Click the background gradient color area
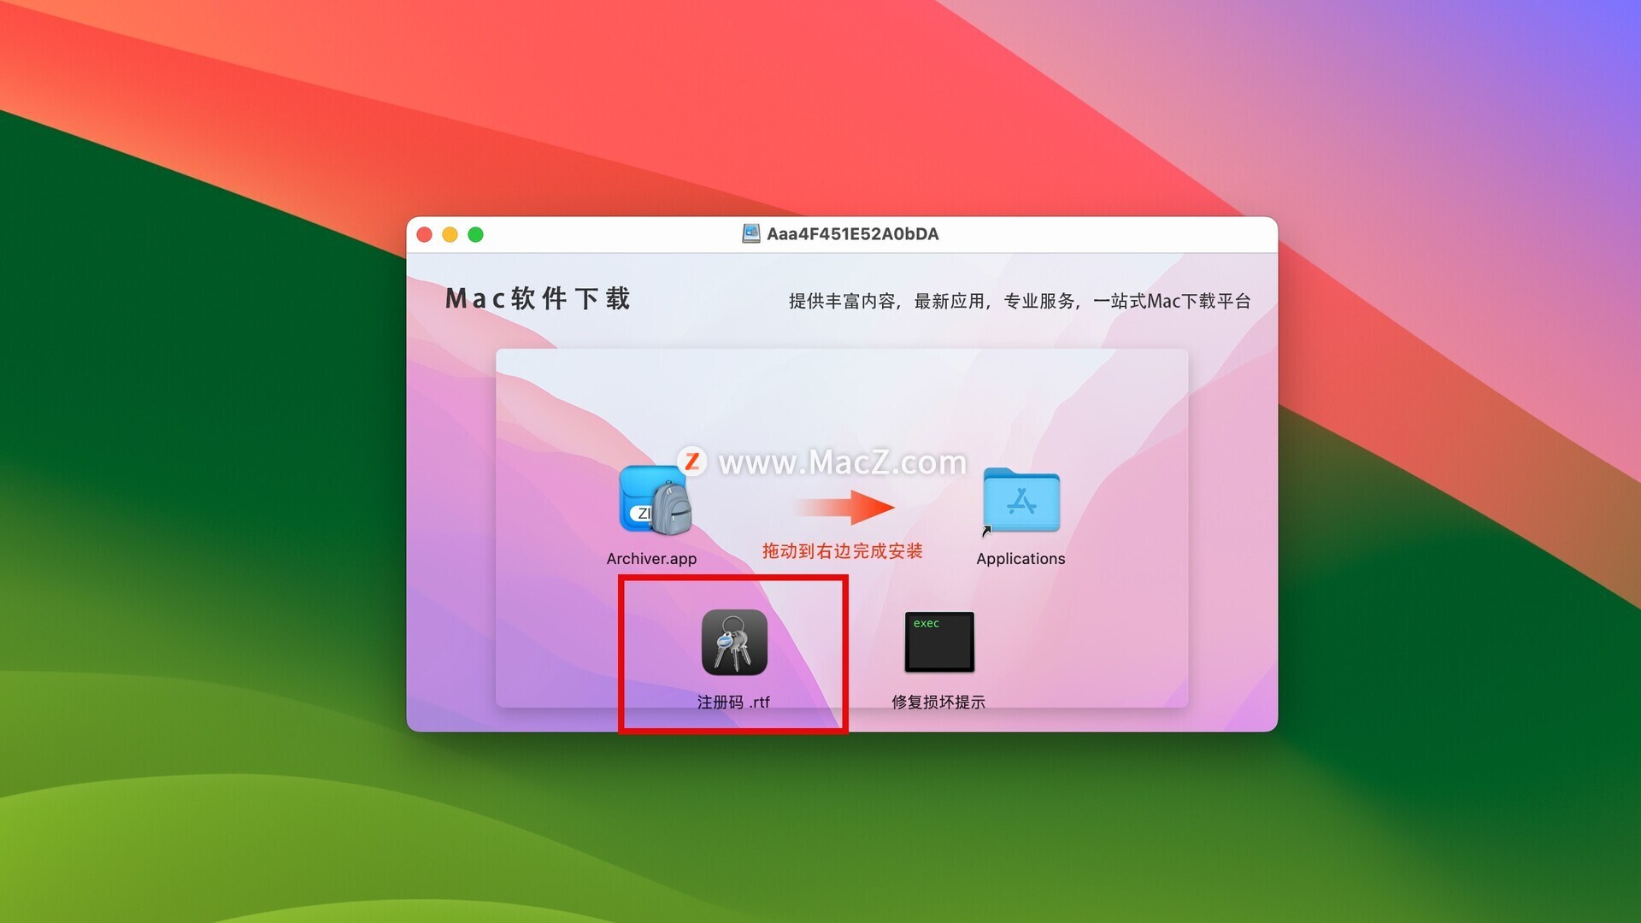This screenshot has width=1641, height=923. click(x=226, y=113)
